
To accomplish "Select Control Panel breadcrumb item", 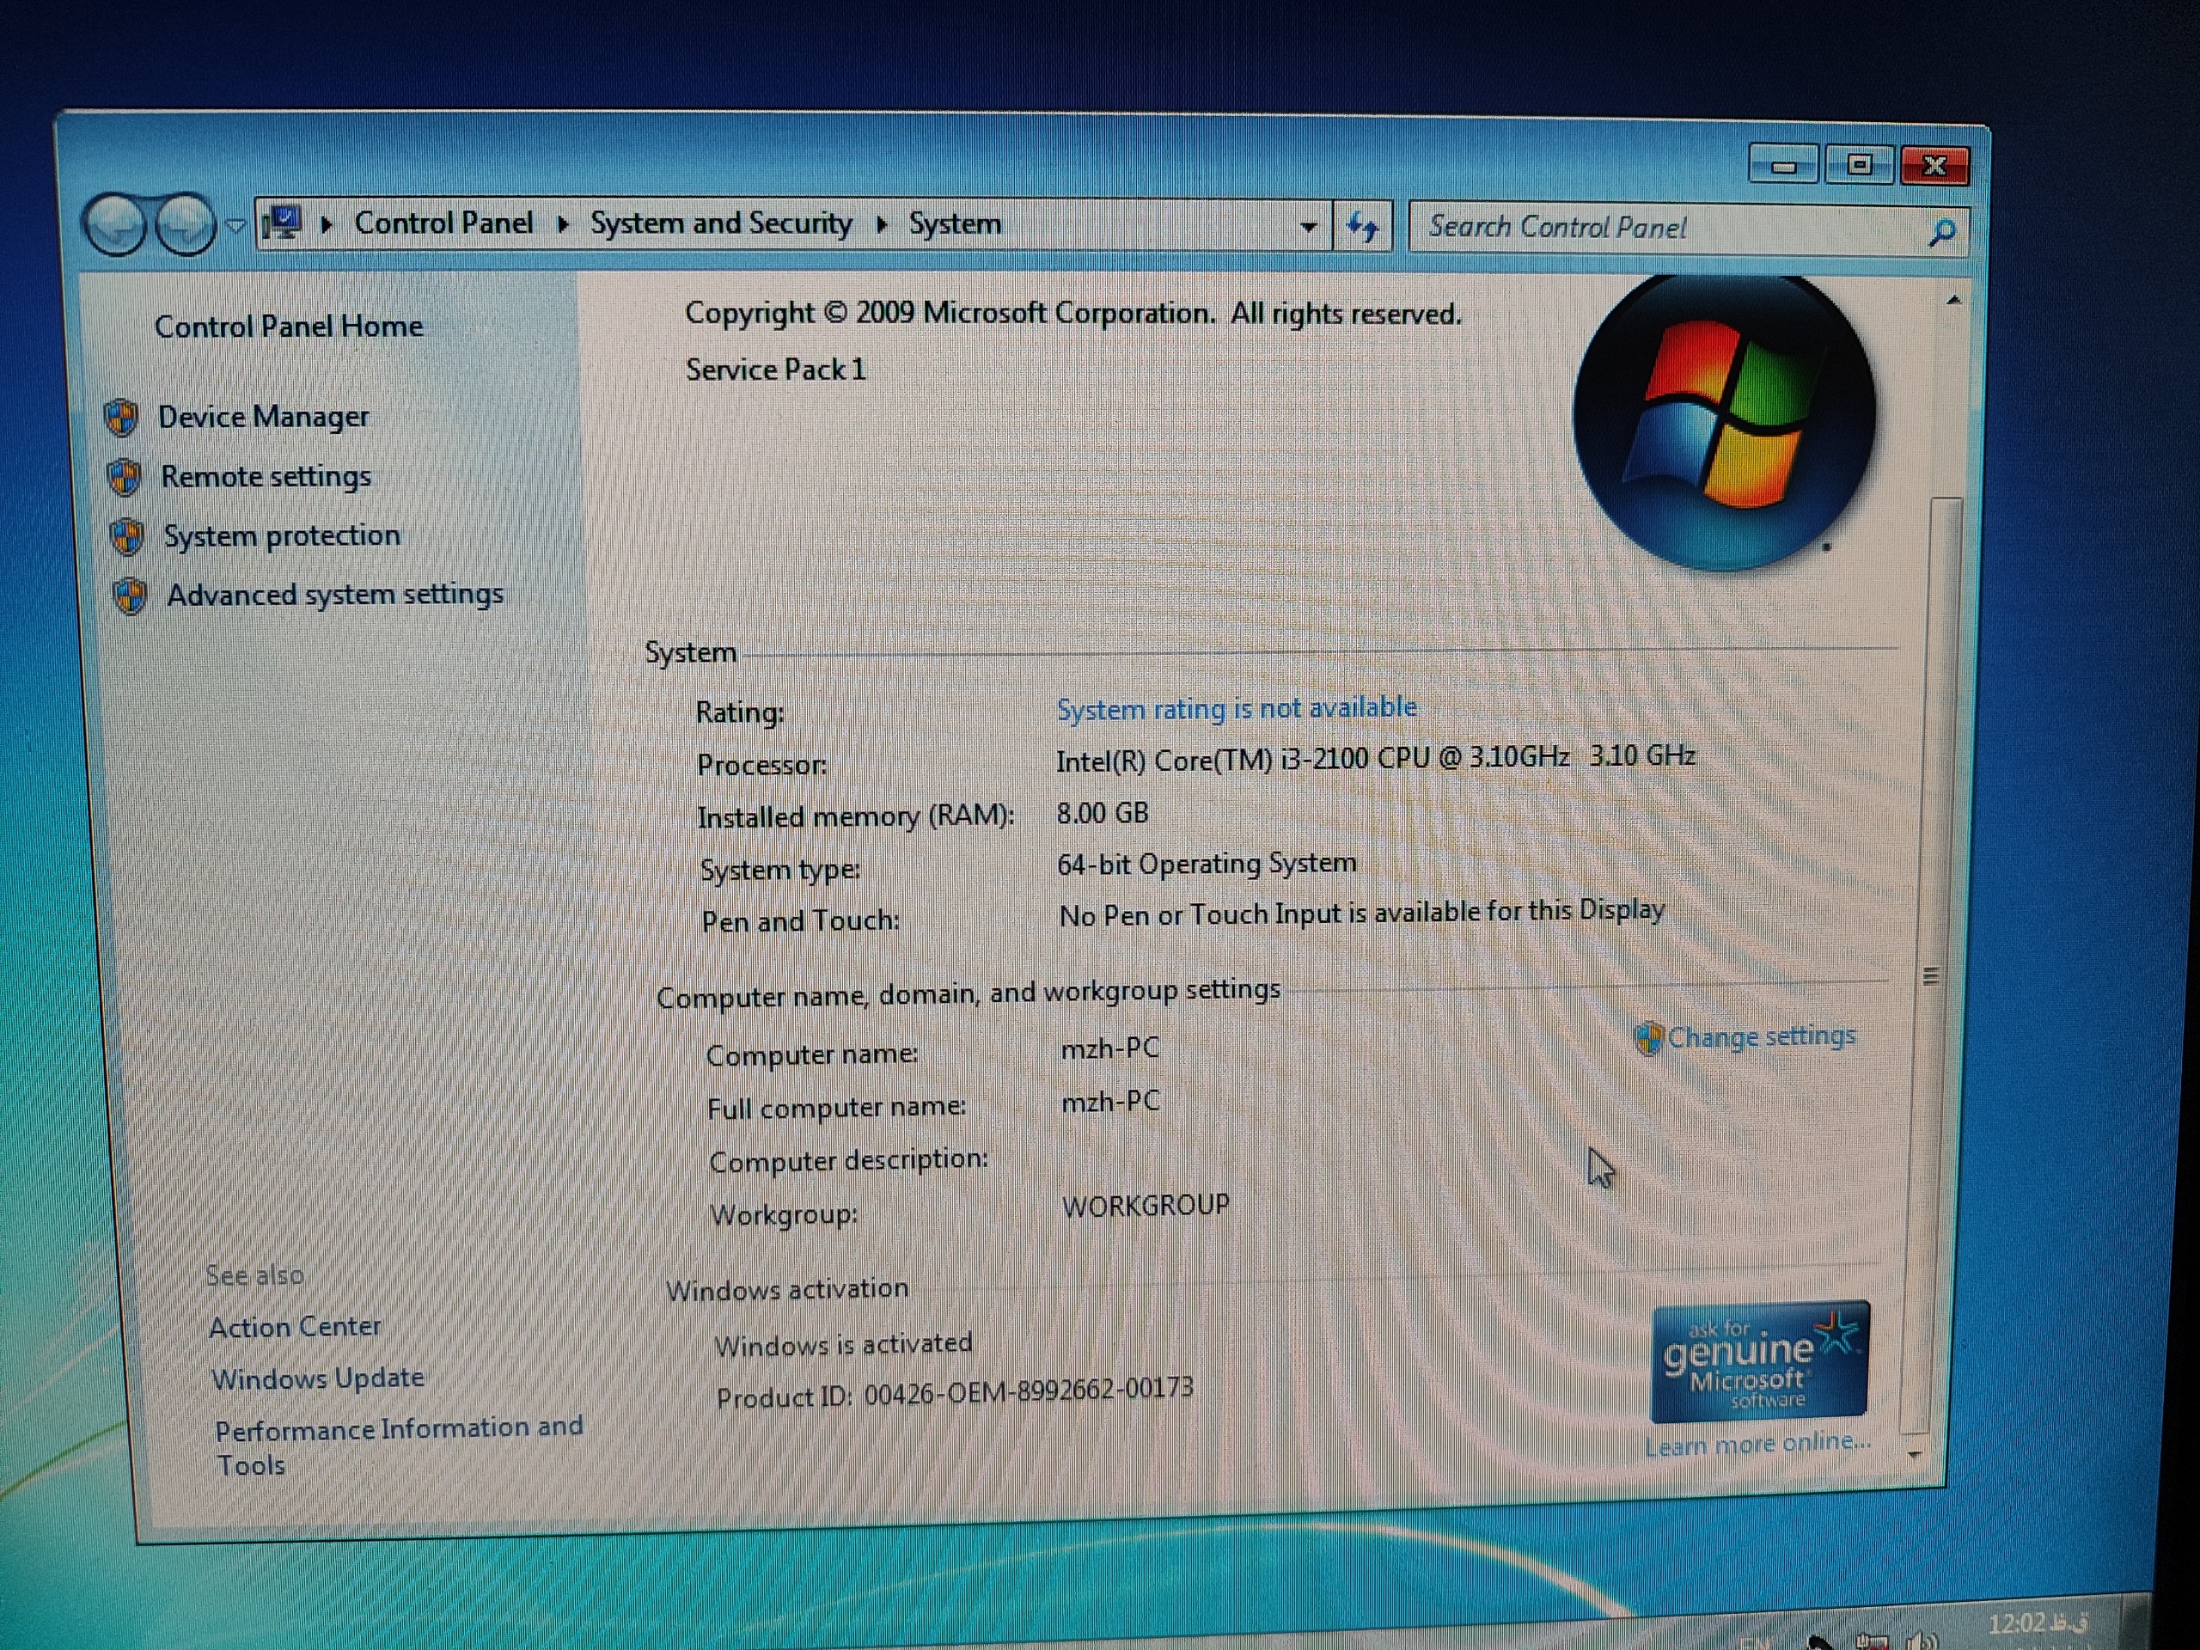I will pos(443,223).
